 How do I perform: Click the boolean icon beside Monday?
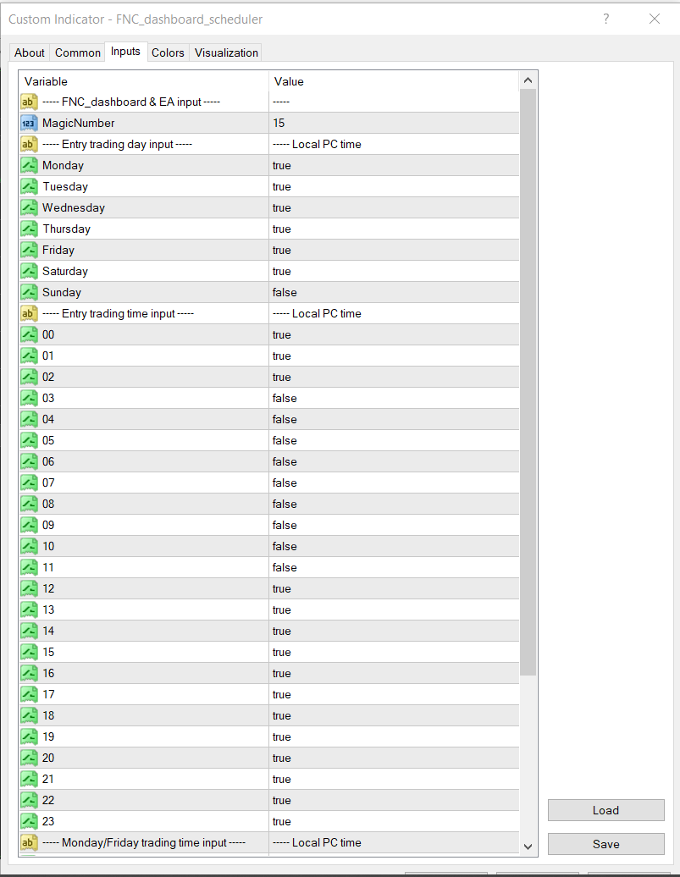29,165
